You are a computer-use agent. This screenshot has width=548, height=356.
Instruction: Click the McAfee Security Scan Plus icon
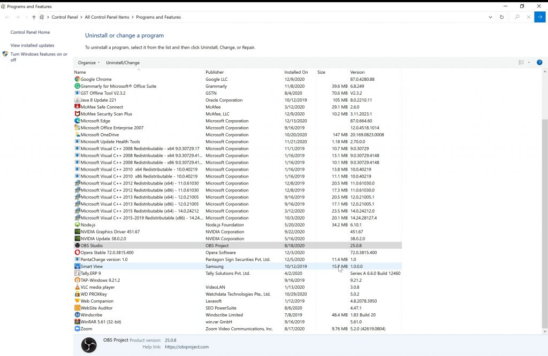[77, 114]
